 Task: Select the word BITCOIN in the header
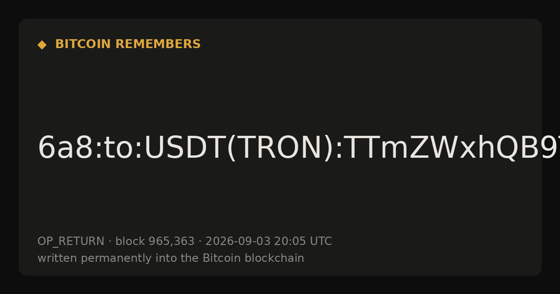tap(84, 44)
